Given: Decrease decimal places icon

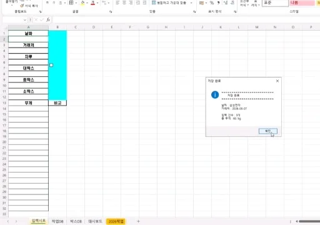Looking at the screenshot, I should coord(232,2).
